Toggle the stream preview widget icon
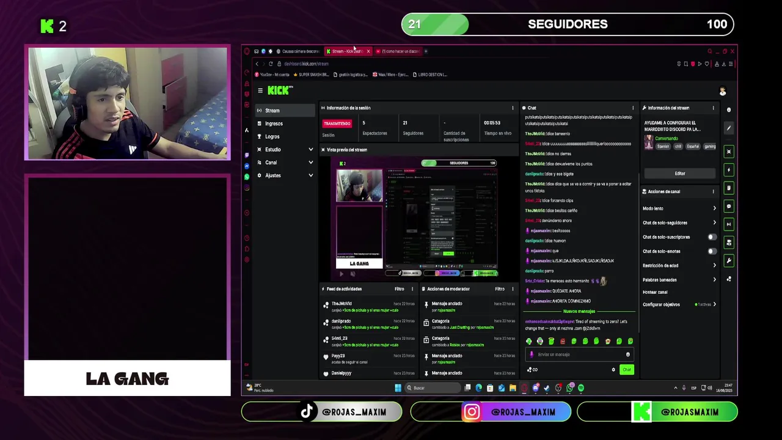The height and width of the screenshot is (440, 782). [729, 152]
